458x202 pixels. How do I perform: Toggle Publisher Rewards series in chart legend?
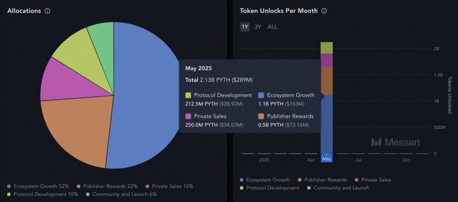click(x=323, y=180)
